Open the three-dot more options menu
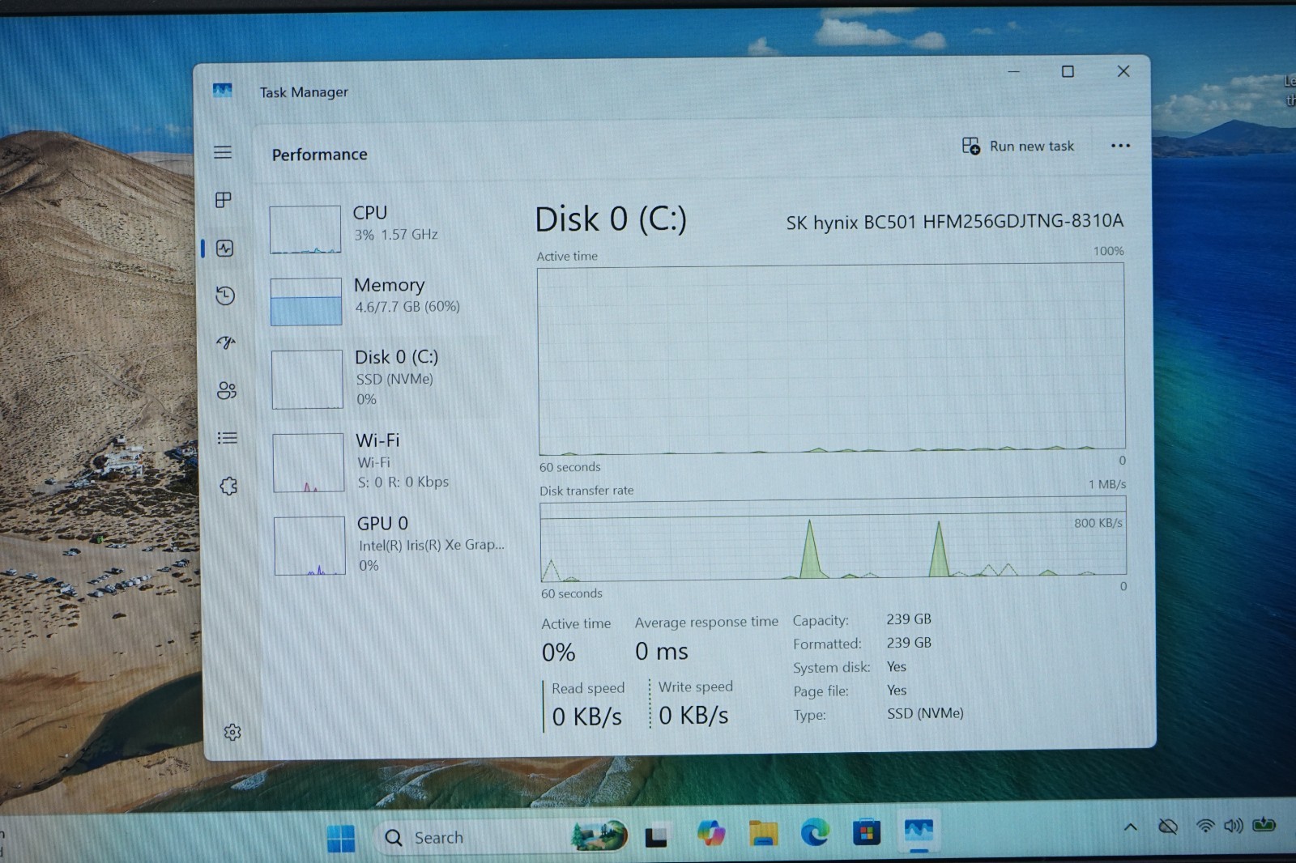The width and height of the screenshot is (1296, 863). tap(1120, 146)
